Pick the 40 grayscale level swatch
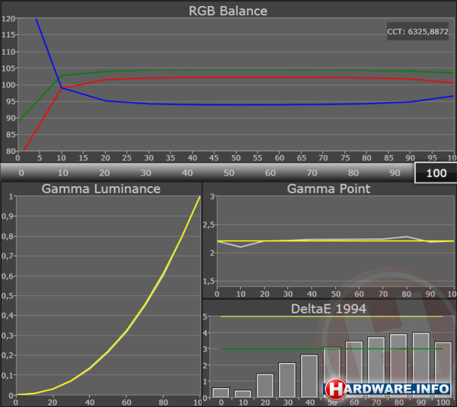This screenshot has width=457, height=407. point(185,173)
